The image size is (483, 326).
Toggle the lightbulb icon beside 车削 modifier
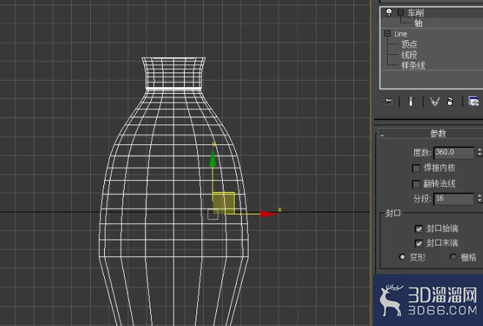tap(389, 12)
